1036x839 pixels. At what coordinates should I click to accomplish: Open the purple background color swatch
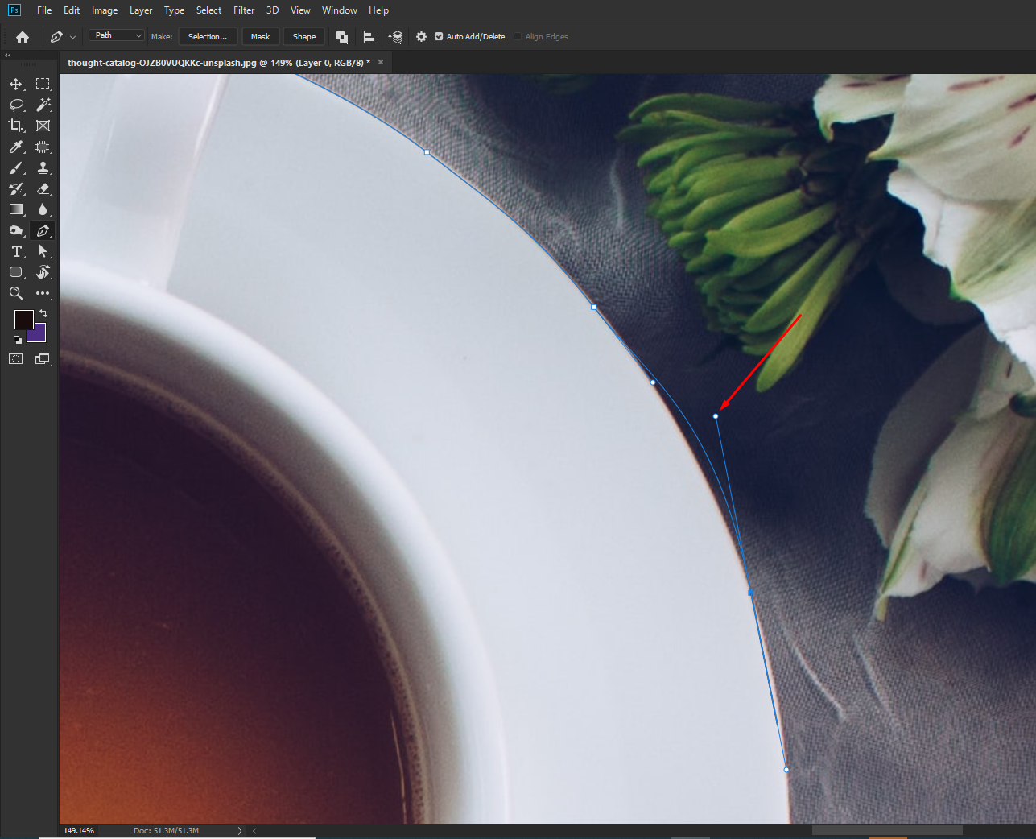point(39,335)
